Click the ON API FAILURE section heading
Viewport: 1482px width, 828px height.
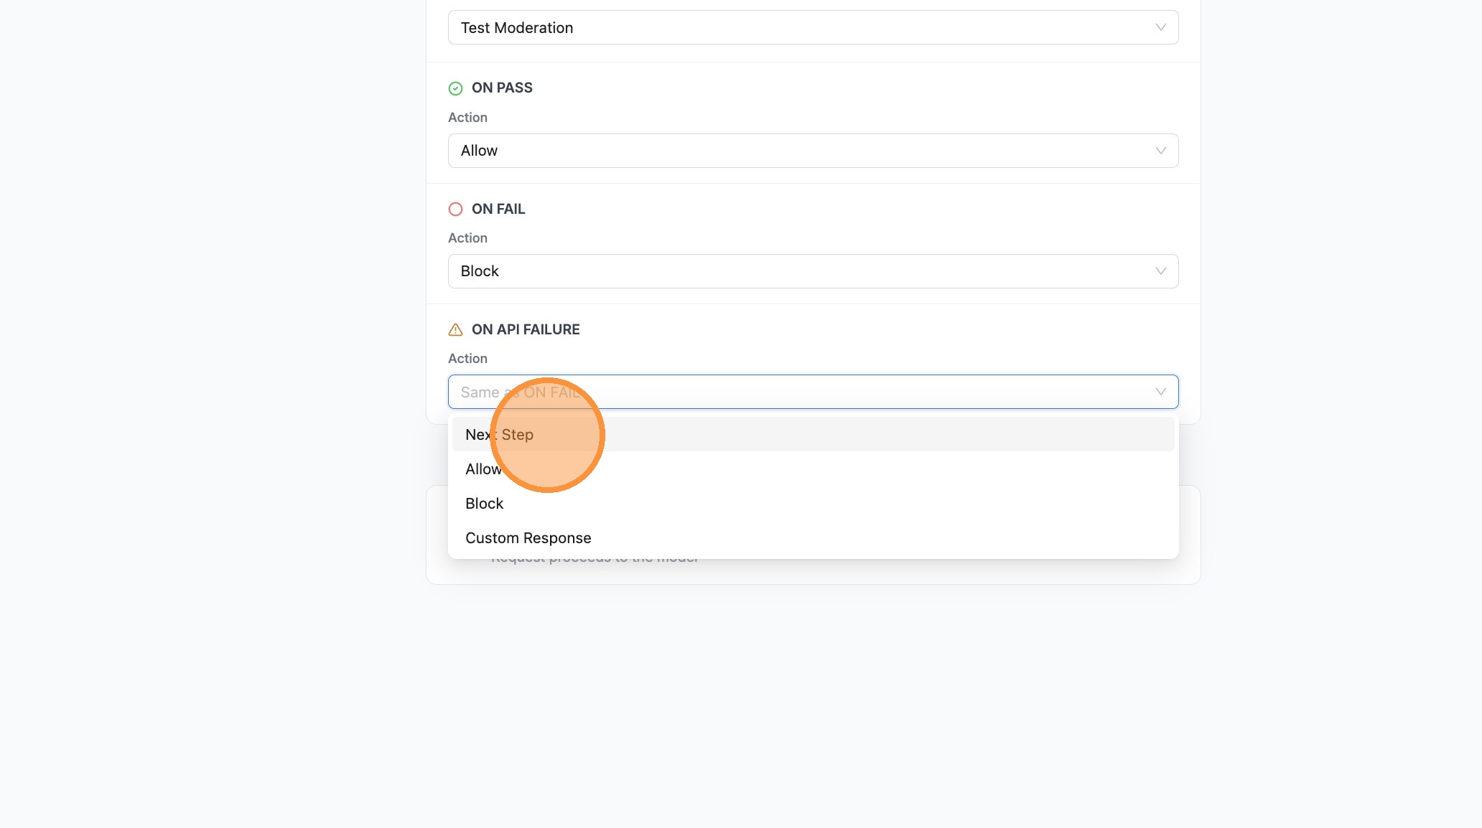click(526, 329)
